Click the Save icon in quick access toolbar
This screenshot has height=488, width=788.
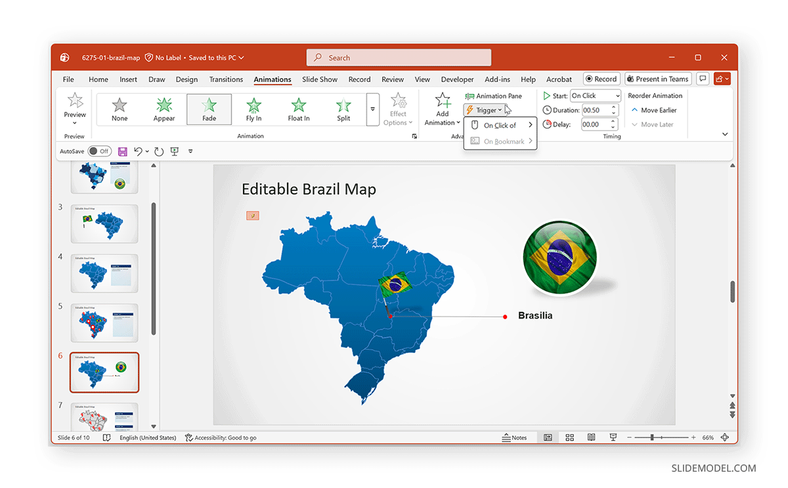click(x=122, y=151)
